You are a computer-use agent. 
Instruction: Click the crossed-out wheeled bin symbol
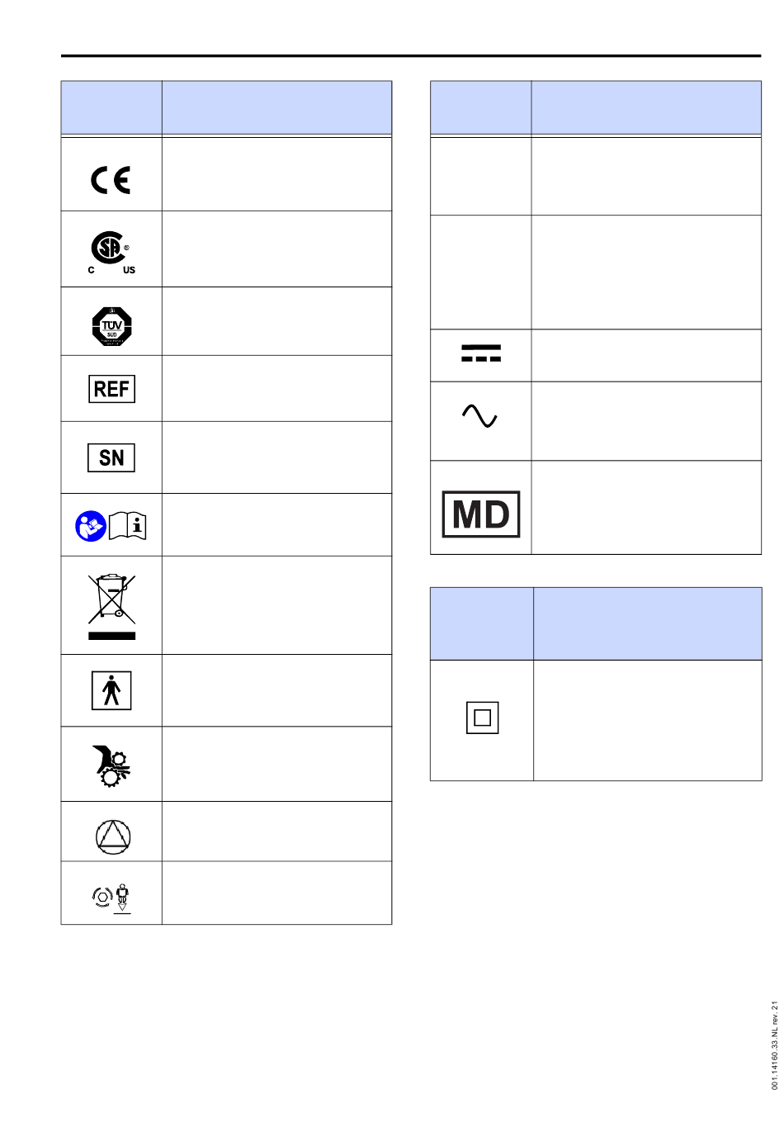(x=111, y=607)
